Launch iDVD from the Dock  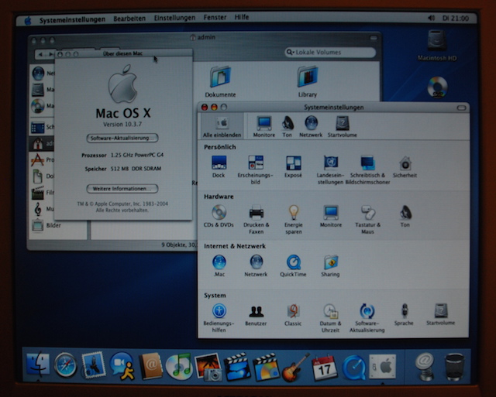point(267,367)
